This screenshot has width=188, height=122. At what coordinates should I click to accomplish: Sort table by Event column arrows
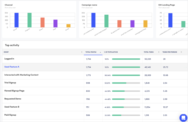82,52
